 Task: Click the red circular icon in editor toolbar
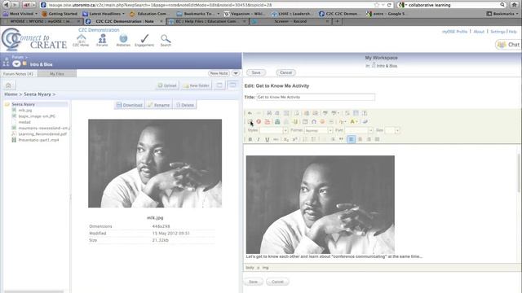pyautogui.click(x=259, y=122)
